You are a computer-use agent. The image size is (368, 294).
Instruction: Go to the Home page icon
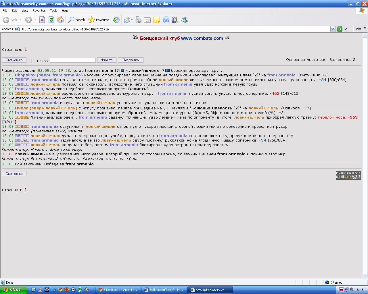click(x=60, y=20)
